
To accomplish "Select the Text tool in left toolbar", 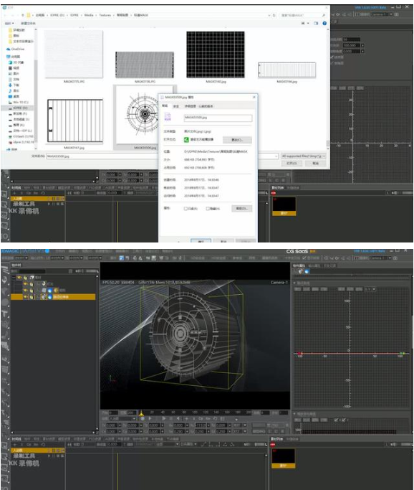I will 5,314.
